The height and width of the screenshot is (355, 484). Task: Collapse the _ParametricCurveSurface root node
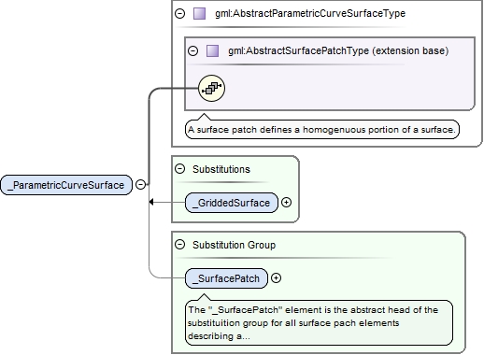[141, 185]
